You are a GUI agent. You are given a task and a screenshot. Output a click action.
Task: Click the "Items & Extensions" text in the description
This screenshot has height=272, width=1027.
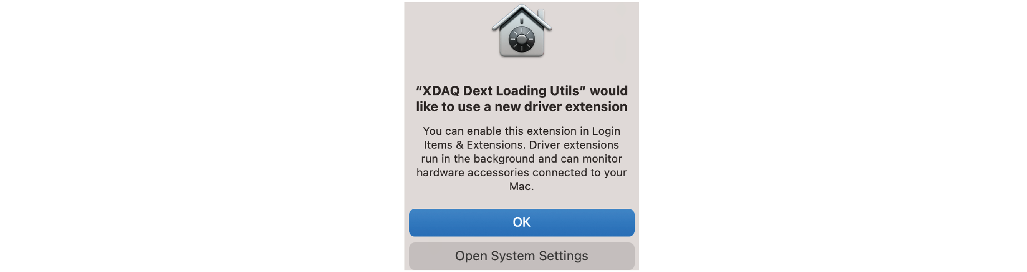point(474,145)
